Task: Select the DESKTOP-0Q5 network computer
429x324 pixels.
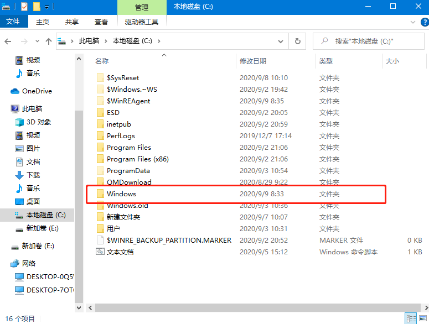Action: (44, 277)
